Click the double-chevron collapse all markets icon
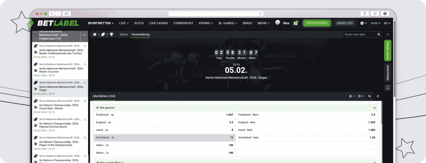 (378, 96)
